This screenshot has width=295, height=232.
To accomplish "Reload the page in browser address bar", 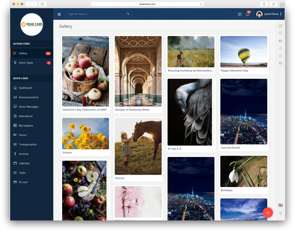I will (x=201, y=4).
